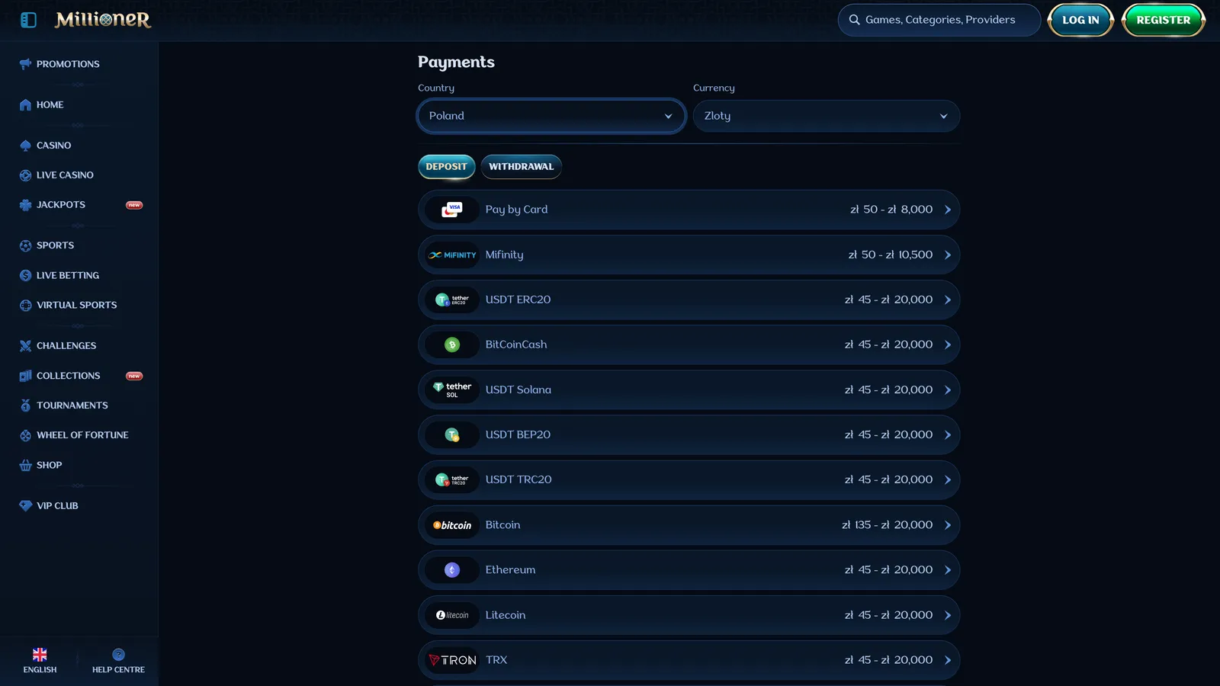The height and width of the screenshot is (686, 1220).
Task: Switch to the Withdrawal tab
Action: click(x=522, y=167)
